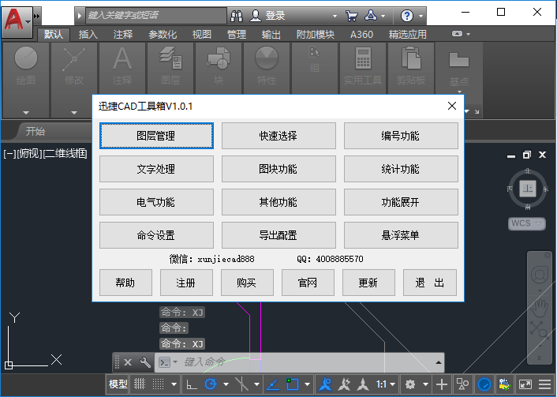Click the graphics performance folder icon
The width and height of the screenshot is (557, 397).
pyautogui.click(x=504, y=384)
